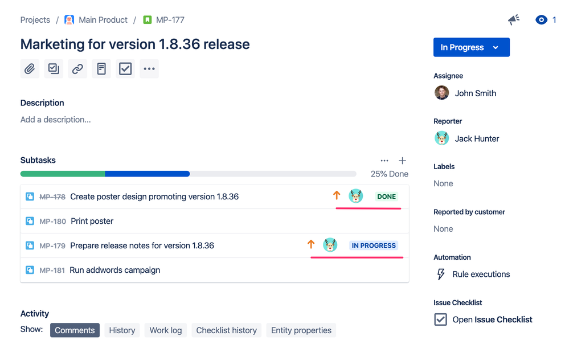Change the DONE status on MP-178
This screenshot has height=344, width=569.
tap(386, 196)
